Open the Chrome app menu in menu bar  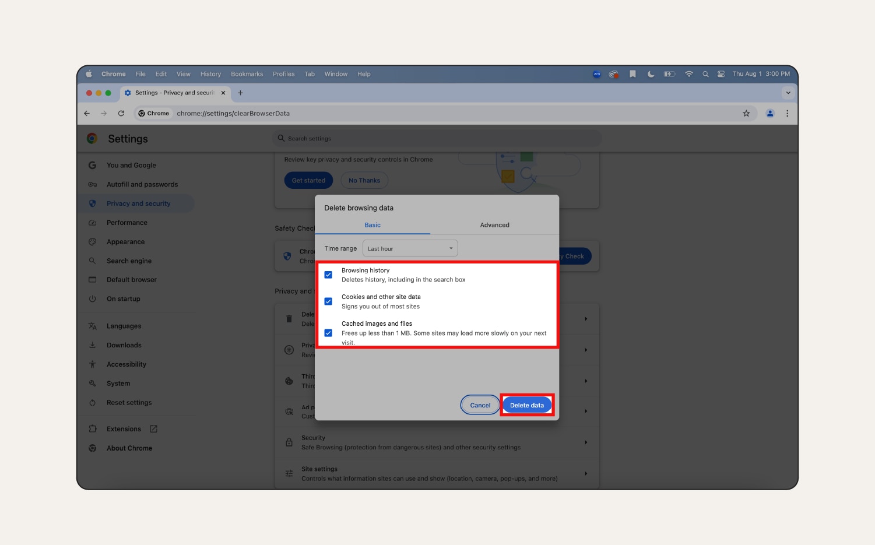coord(113,74)
